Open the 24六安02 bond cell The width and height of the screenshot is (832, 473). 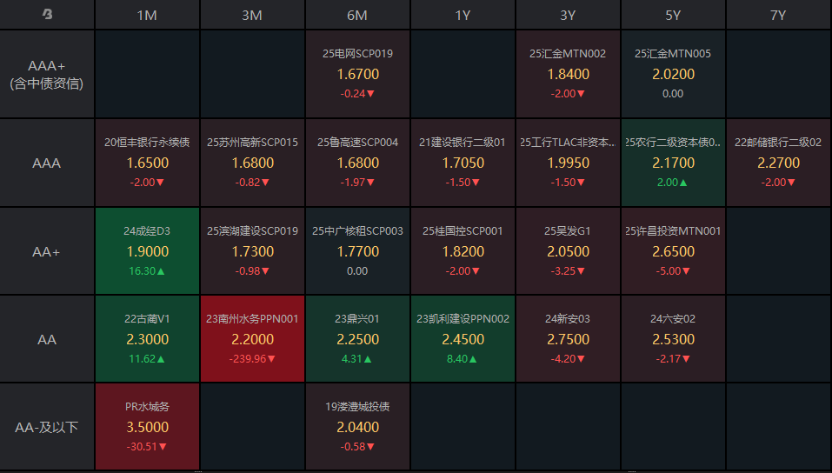[x=673, y=339]
